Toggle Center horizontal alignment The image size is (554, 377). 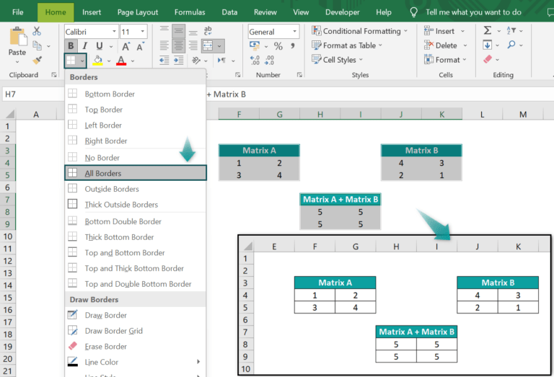coord(178,45)
